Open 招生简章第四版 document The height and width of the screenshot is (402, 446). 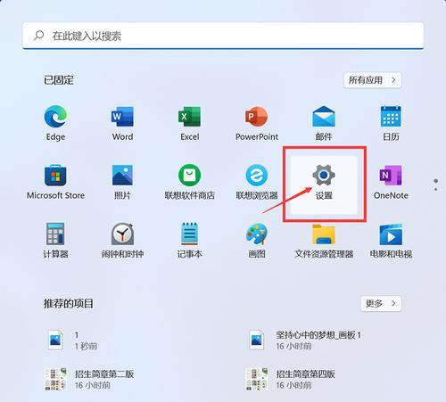point(291,379)
